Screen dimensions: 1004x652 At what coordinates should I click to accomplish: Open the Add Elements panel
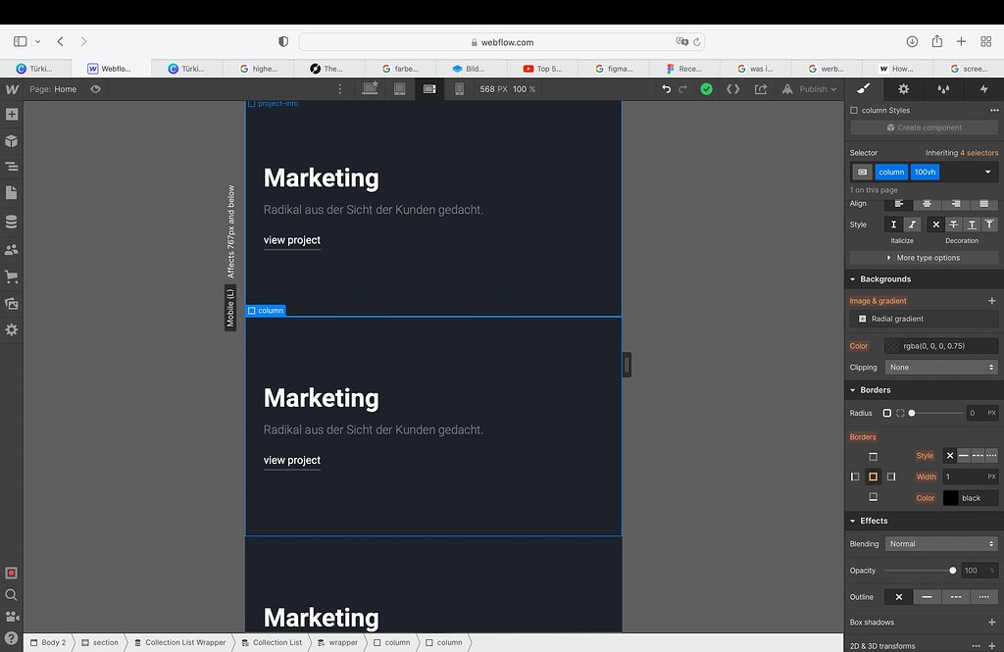[13, 115]
